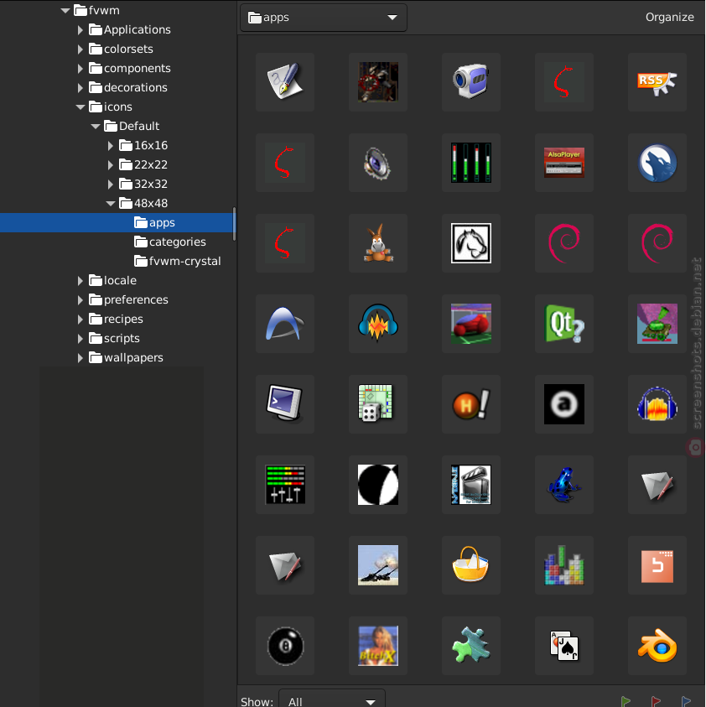Click the Organize button

(669, 17)
